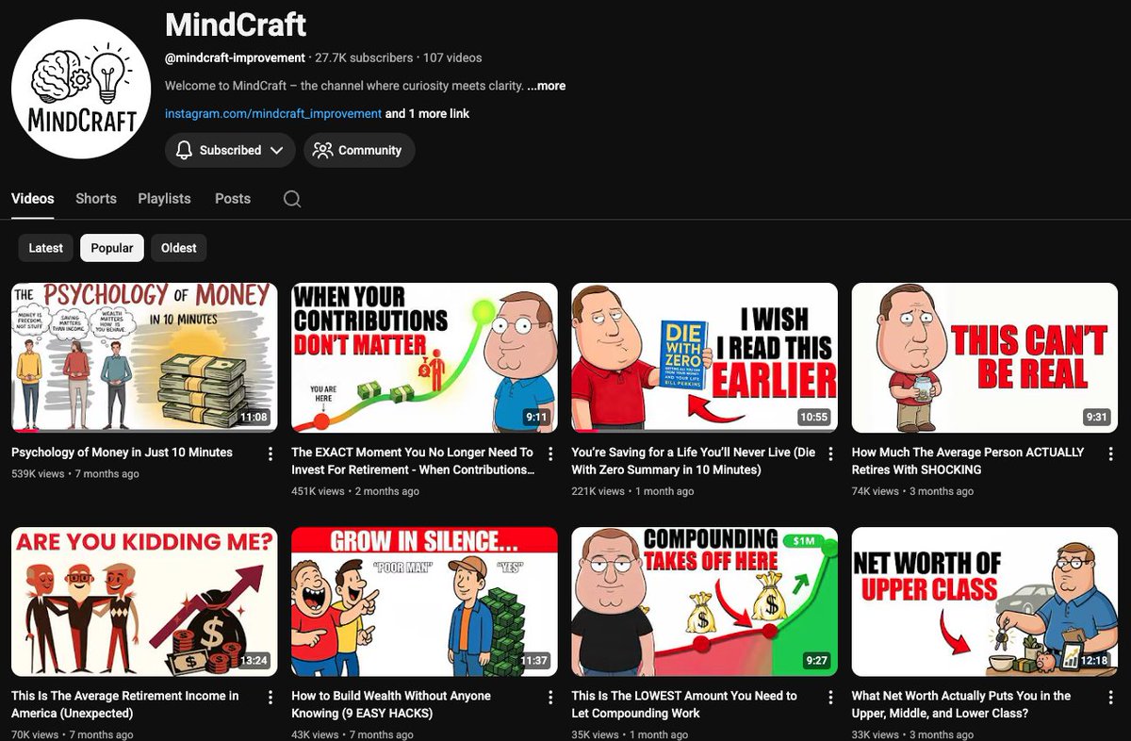The height and width of the screenshot is (741, 1131).
Task: Click '539K views' under Psychology of Money
Action: [38, 473]
